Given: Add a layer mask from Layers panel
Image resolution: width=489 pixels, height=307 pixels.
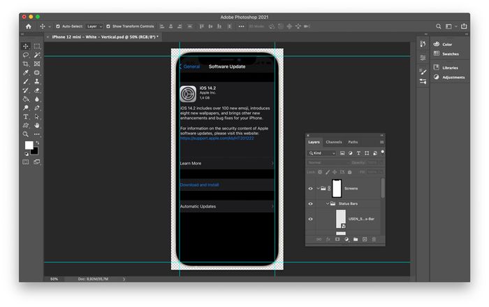Looking at the screenshot, I should [337, 239].
